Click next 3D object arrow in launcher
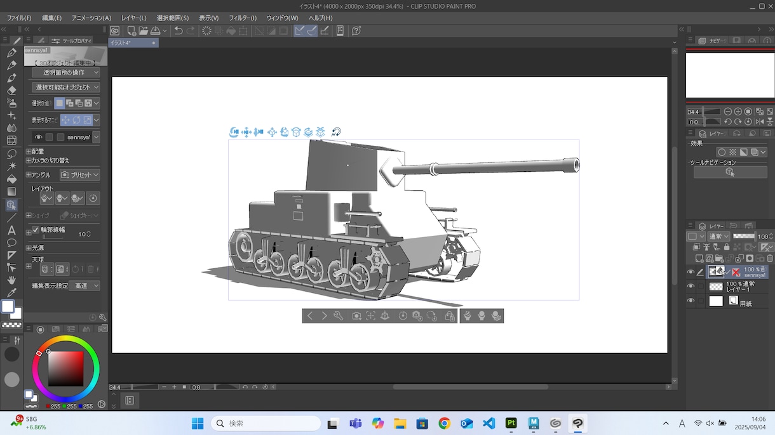This screenshot has height=435, width=775. 324,316
